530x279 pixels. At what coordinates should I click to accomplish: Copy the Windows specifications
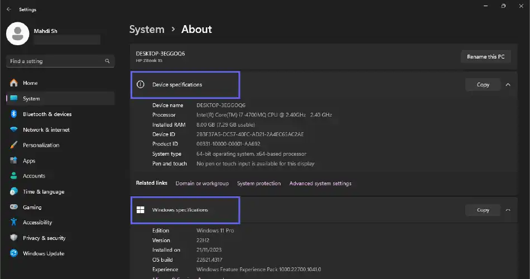[483, 210]
